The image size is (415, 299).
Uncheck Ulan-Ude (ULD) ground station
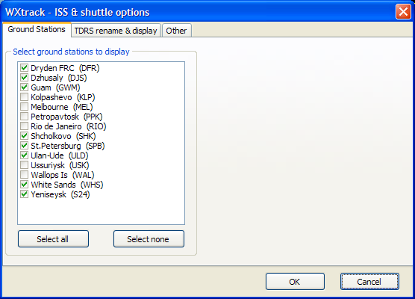(x=24, y=155)
